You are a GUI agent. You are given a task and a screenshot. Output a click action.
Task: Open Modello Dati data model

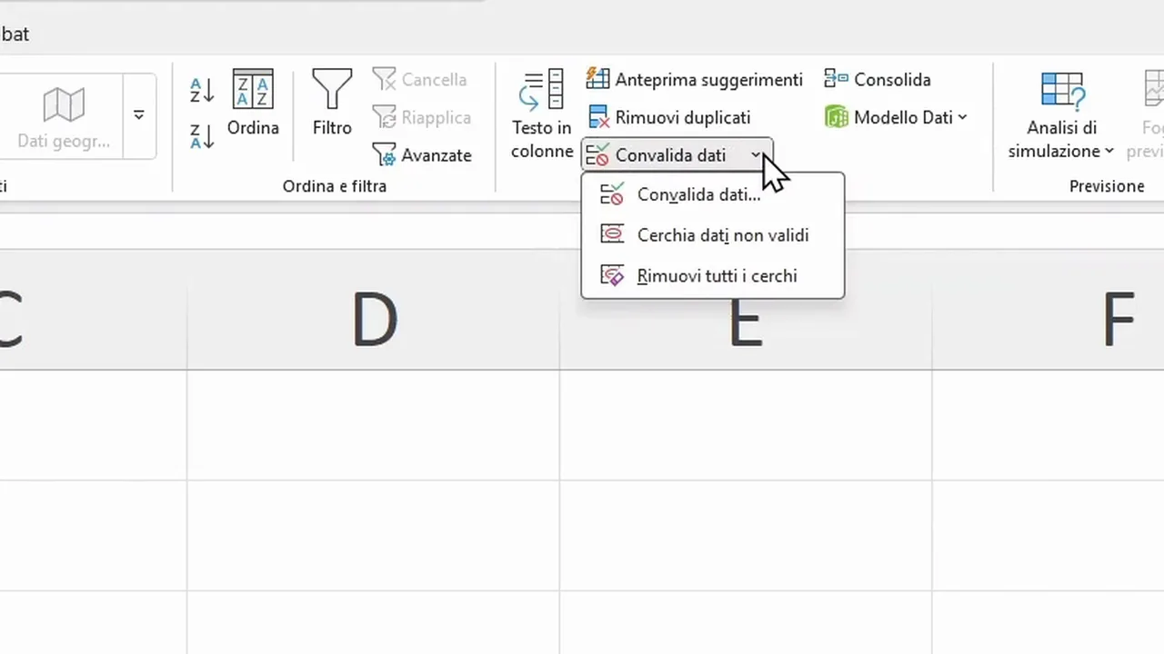tap(895, 117)
